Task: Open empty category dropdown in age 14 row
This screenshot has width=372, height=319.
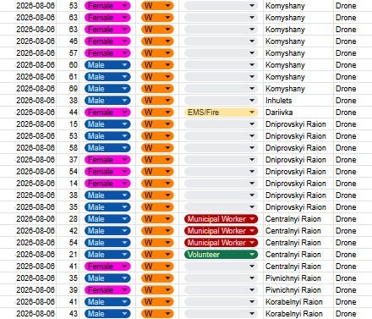Action: click(221, 184)
